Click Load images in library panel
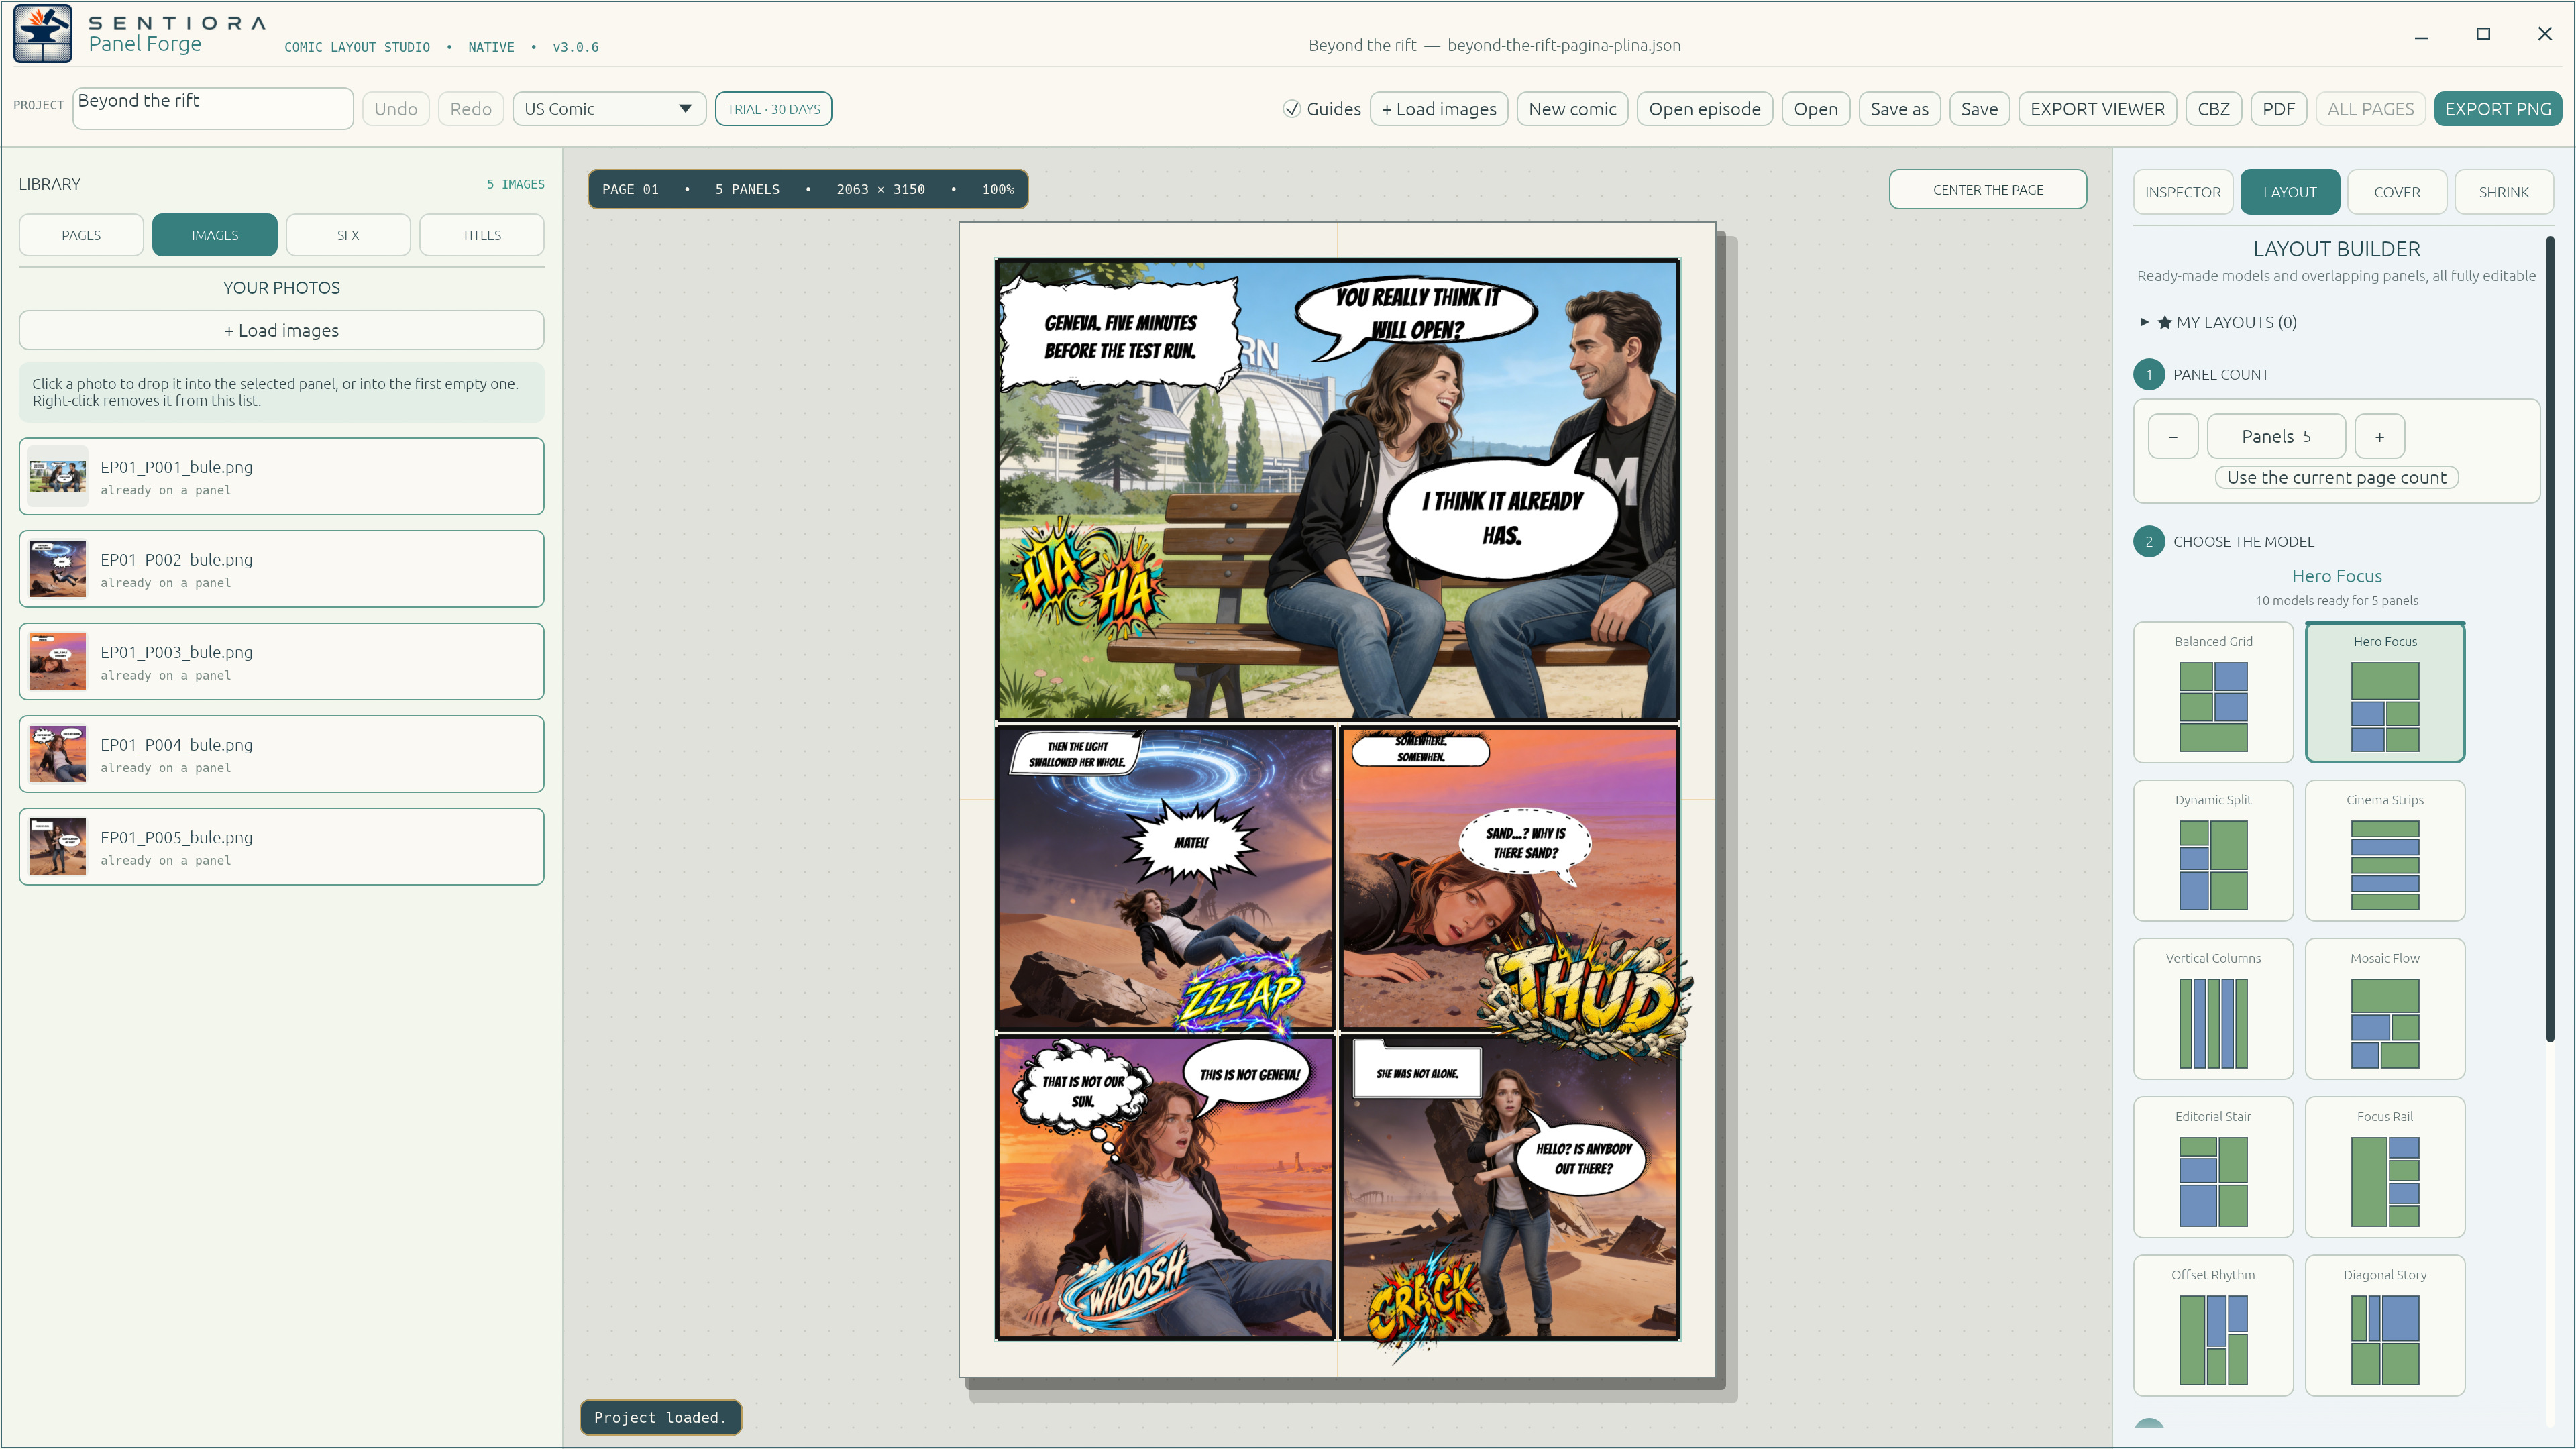Screen dimensions: 2576x1449 pyautogui.click(x=281, y=330)
